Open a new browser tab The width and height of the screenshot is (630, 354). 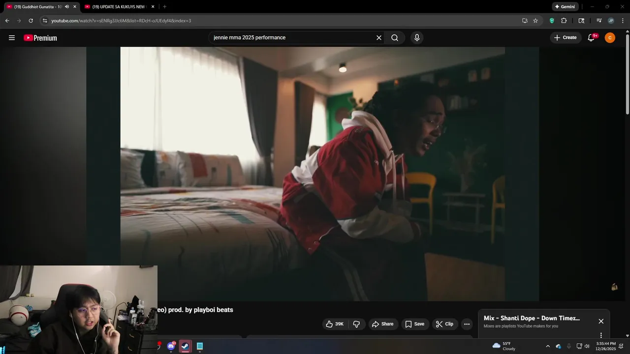point(164,7)
